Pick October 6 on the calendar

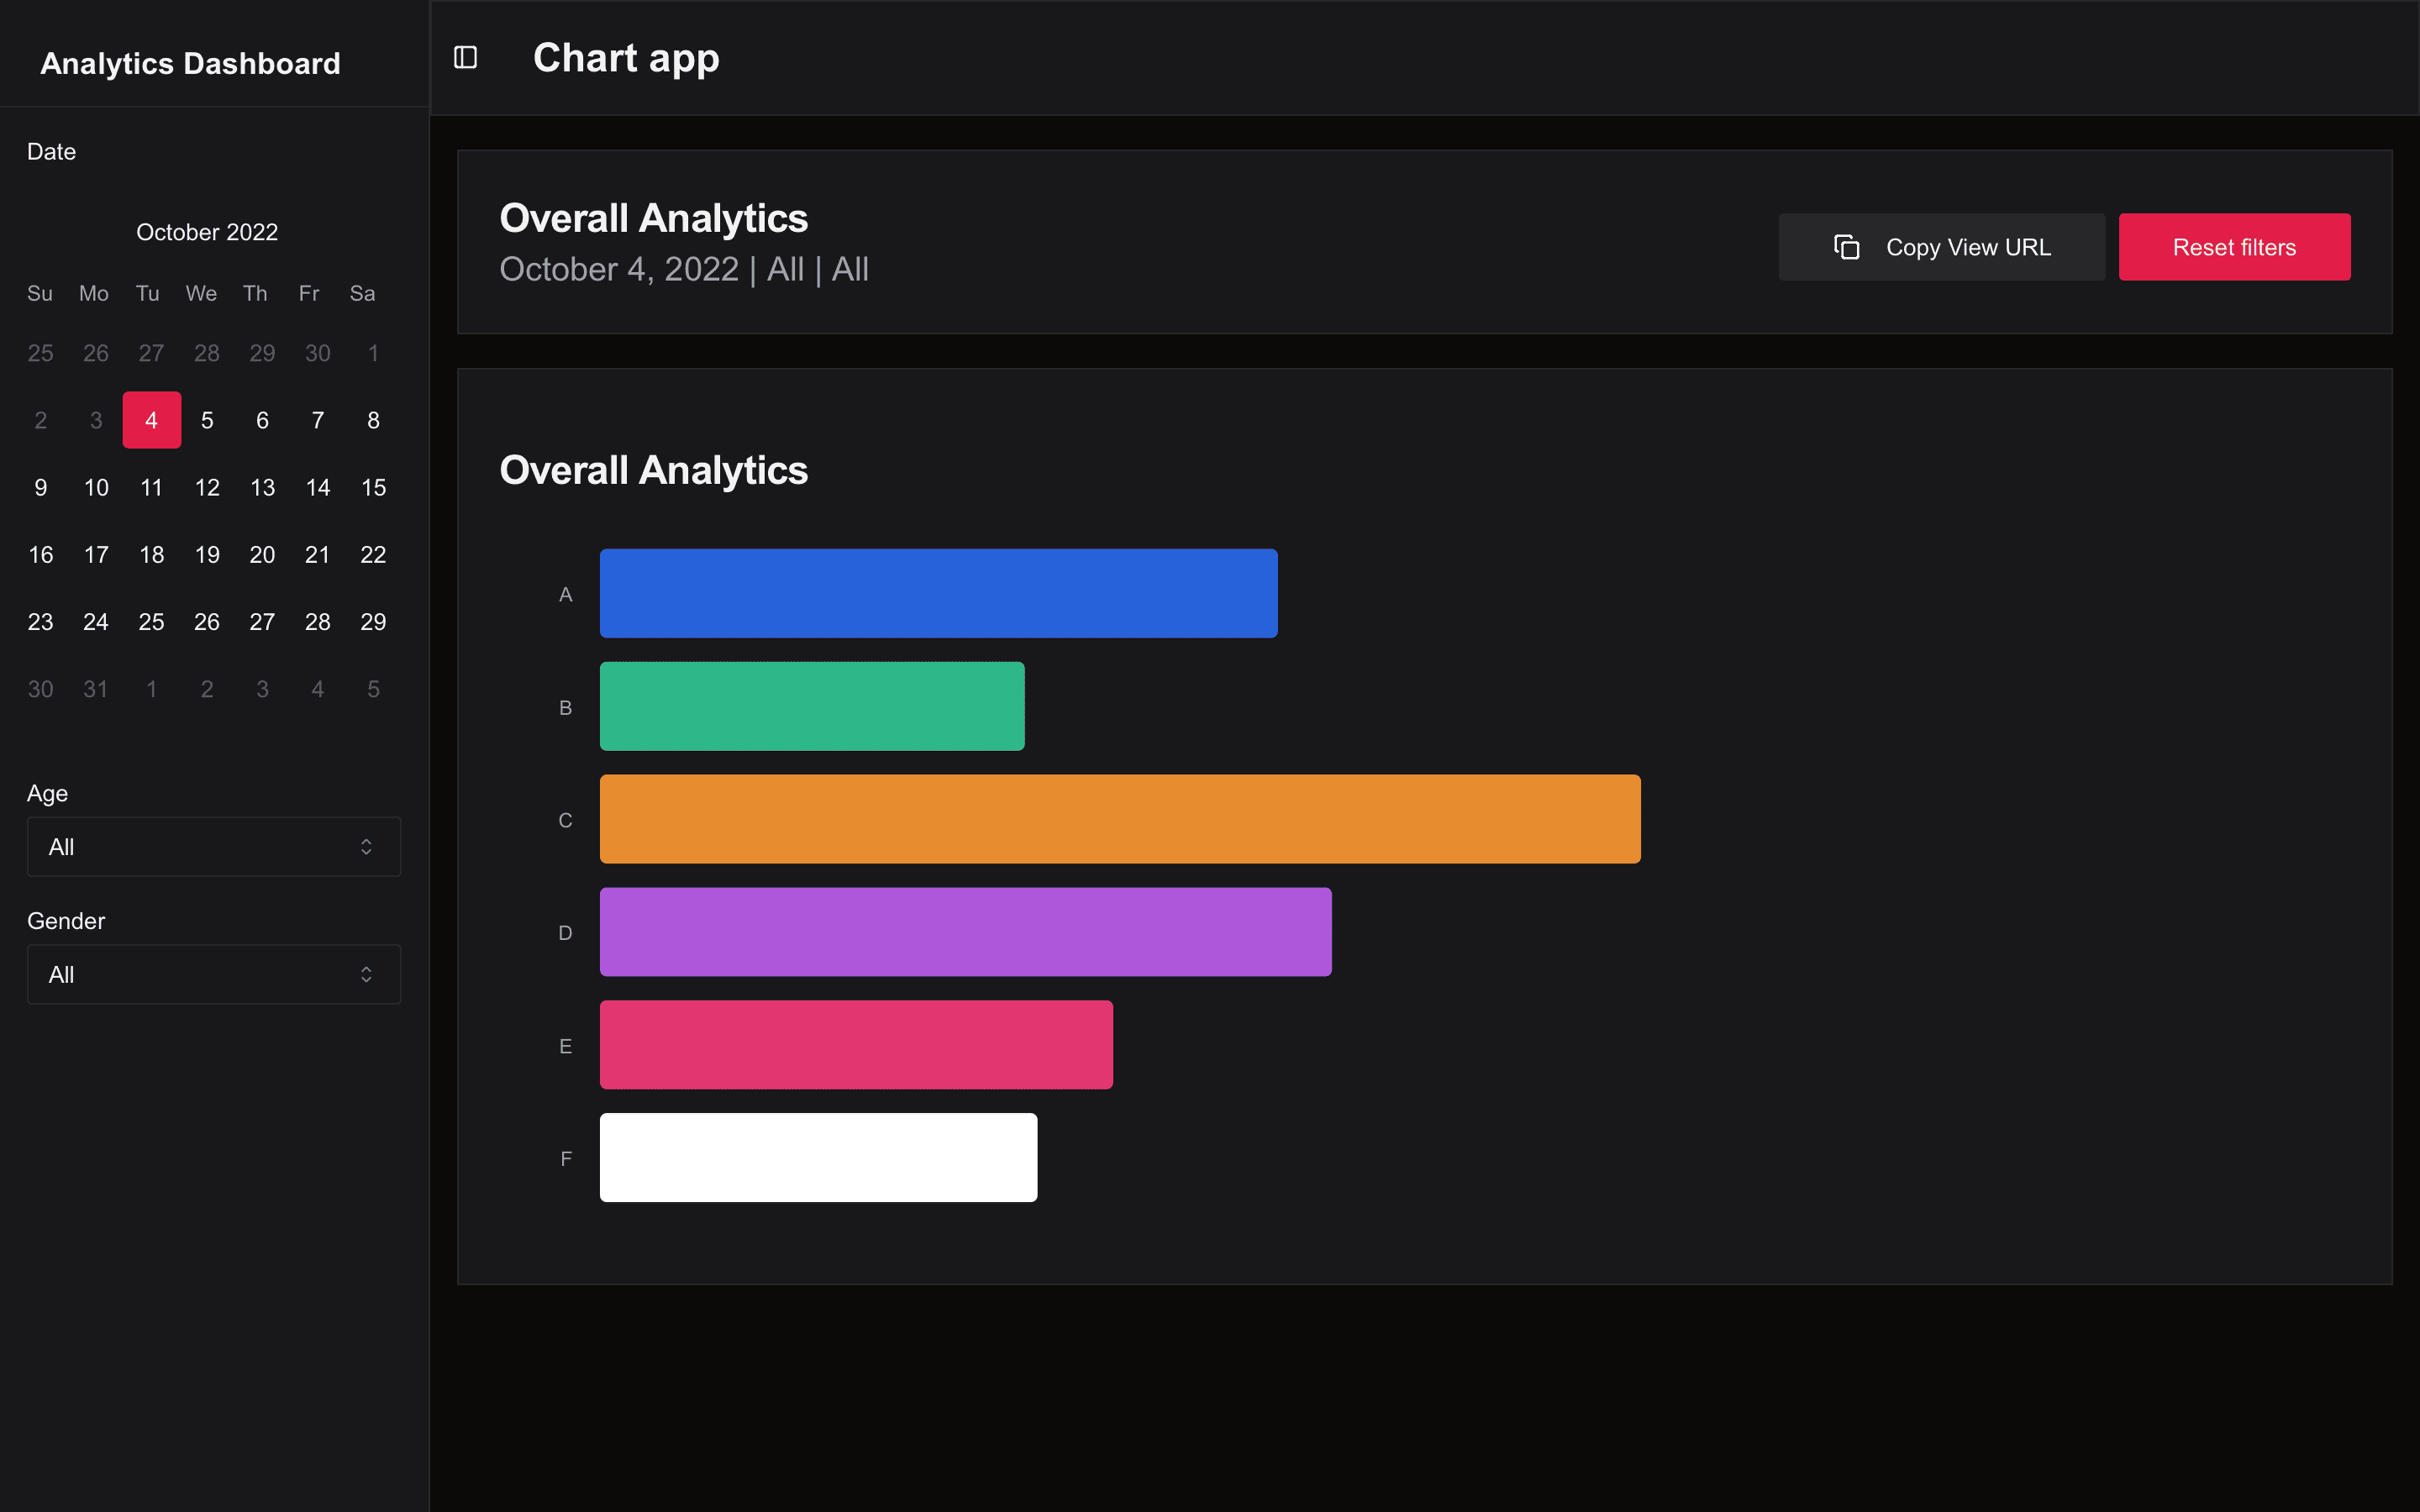pos(262,420)
